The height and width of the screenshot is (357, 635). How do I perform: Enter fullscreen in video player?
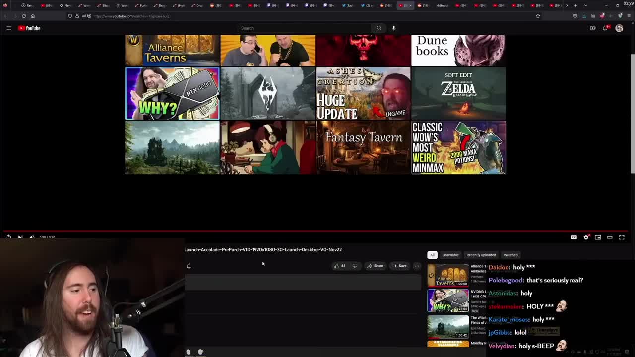tap(622, 237)
